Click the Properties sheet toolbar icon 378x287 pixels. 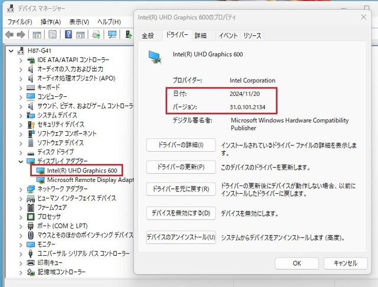[53, 34]
